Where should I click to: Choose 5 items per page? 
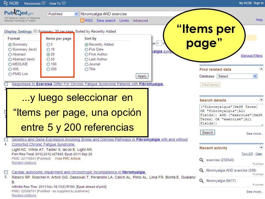(x=48, y=44)
